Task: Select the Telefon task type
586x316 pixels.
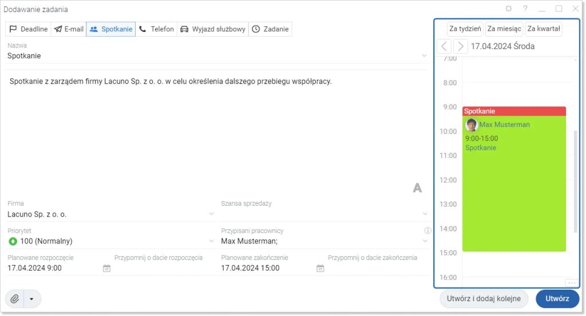Action: point(156,29)
